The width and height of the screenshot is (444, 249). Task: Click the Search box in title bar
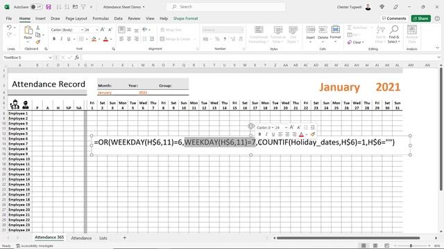point(225,7)
